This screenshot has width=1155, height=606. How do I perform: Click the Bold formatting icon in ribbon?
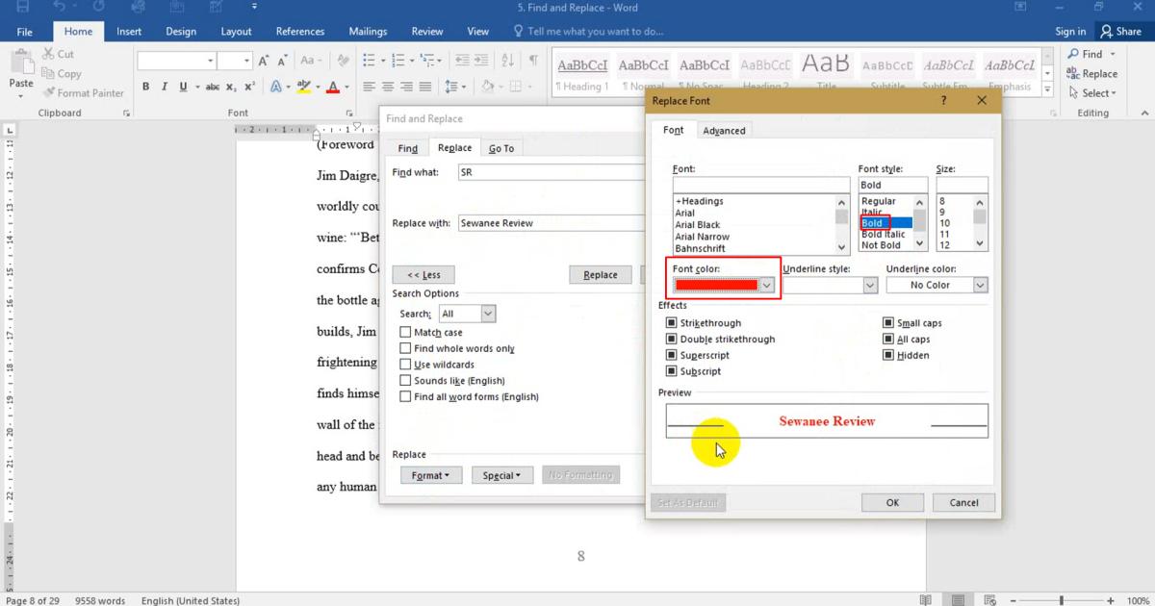(146, 87)
